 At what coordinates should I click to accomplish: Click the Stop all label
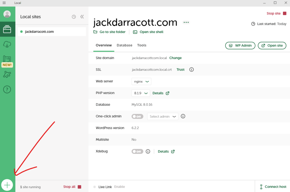69,187
